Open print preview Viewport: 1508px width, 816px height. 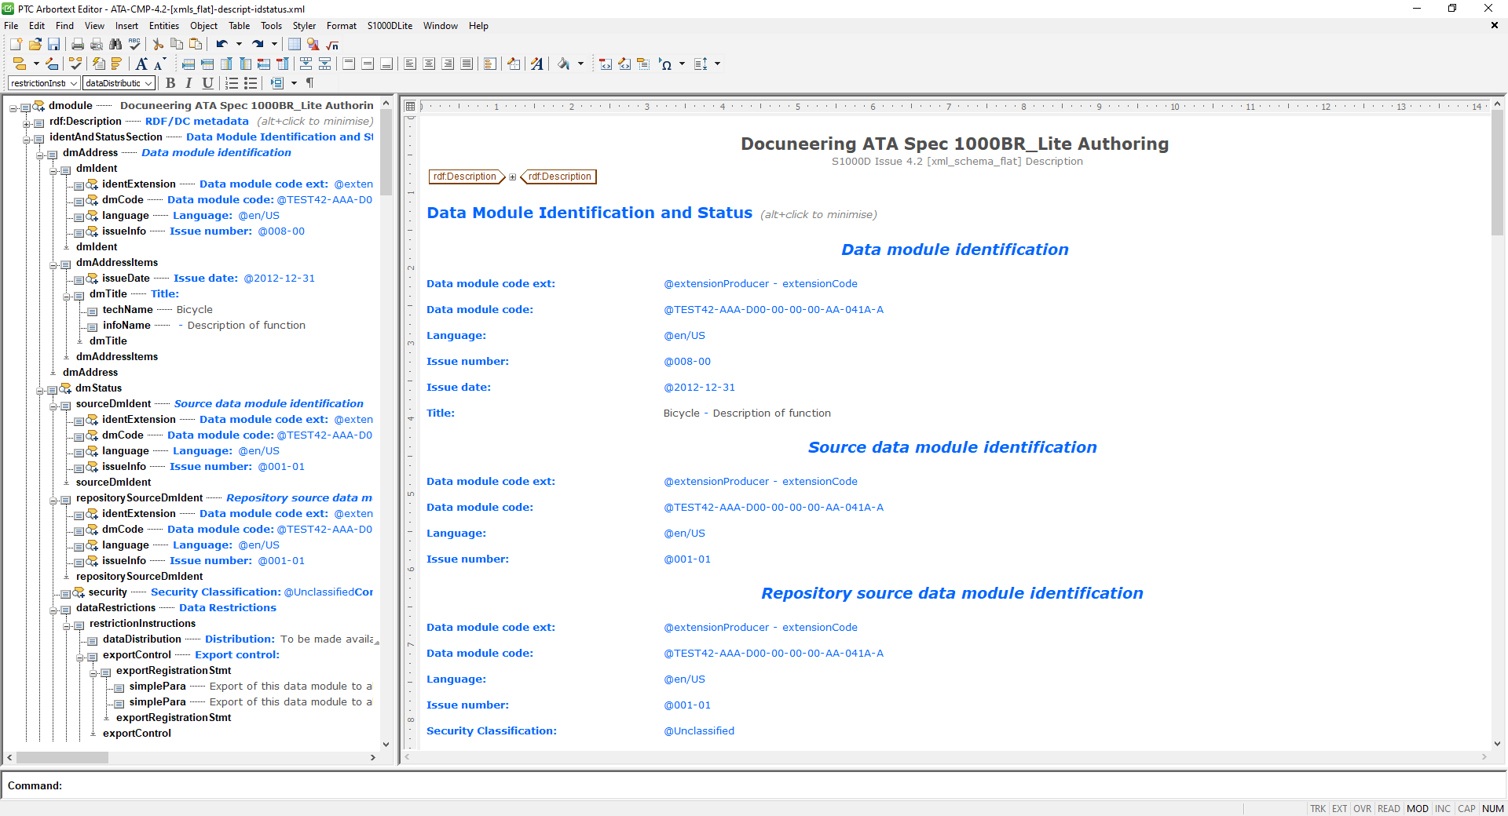point(96,44)
